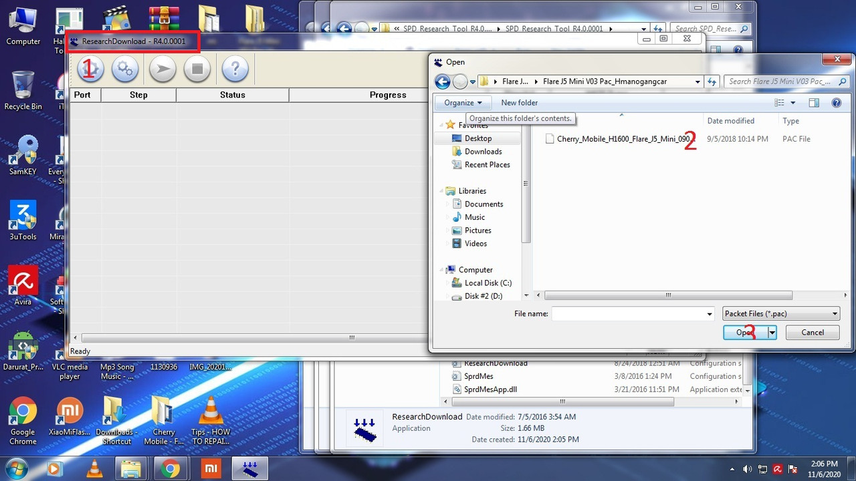The width and height of the screenshot is (856, 481).
Task: Open the About question-mark icon in ResearchDownload toolbar
Action: pyautogui.click(x=235, y=68)
